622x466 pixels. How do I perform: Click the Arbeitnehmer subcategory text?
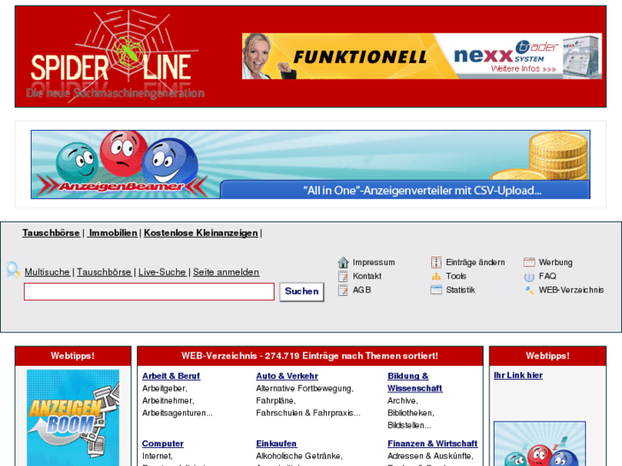click(168, 400)
